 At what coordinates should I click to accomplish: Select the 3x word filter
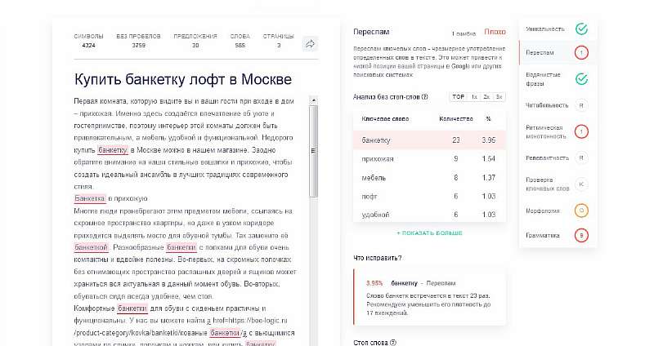point(499,96)
